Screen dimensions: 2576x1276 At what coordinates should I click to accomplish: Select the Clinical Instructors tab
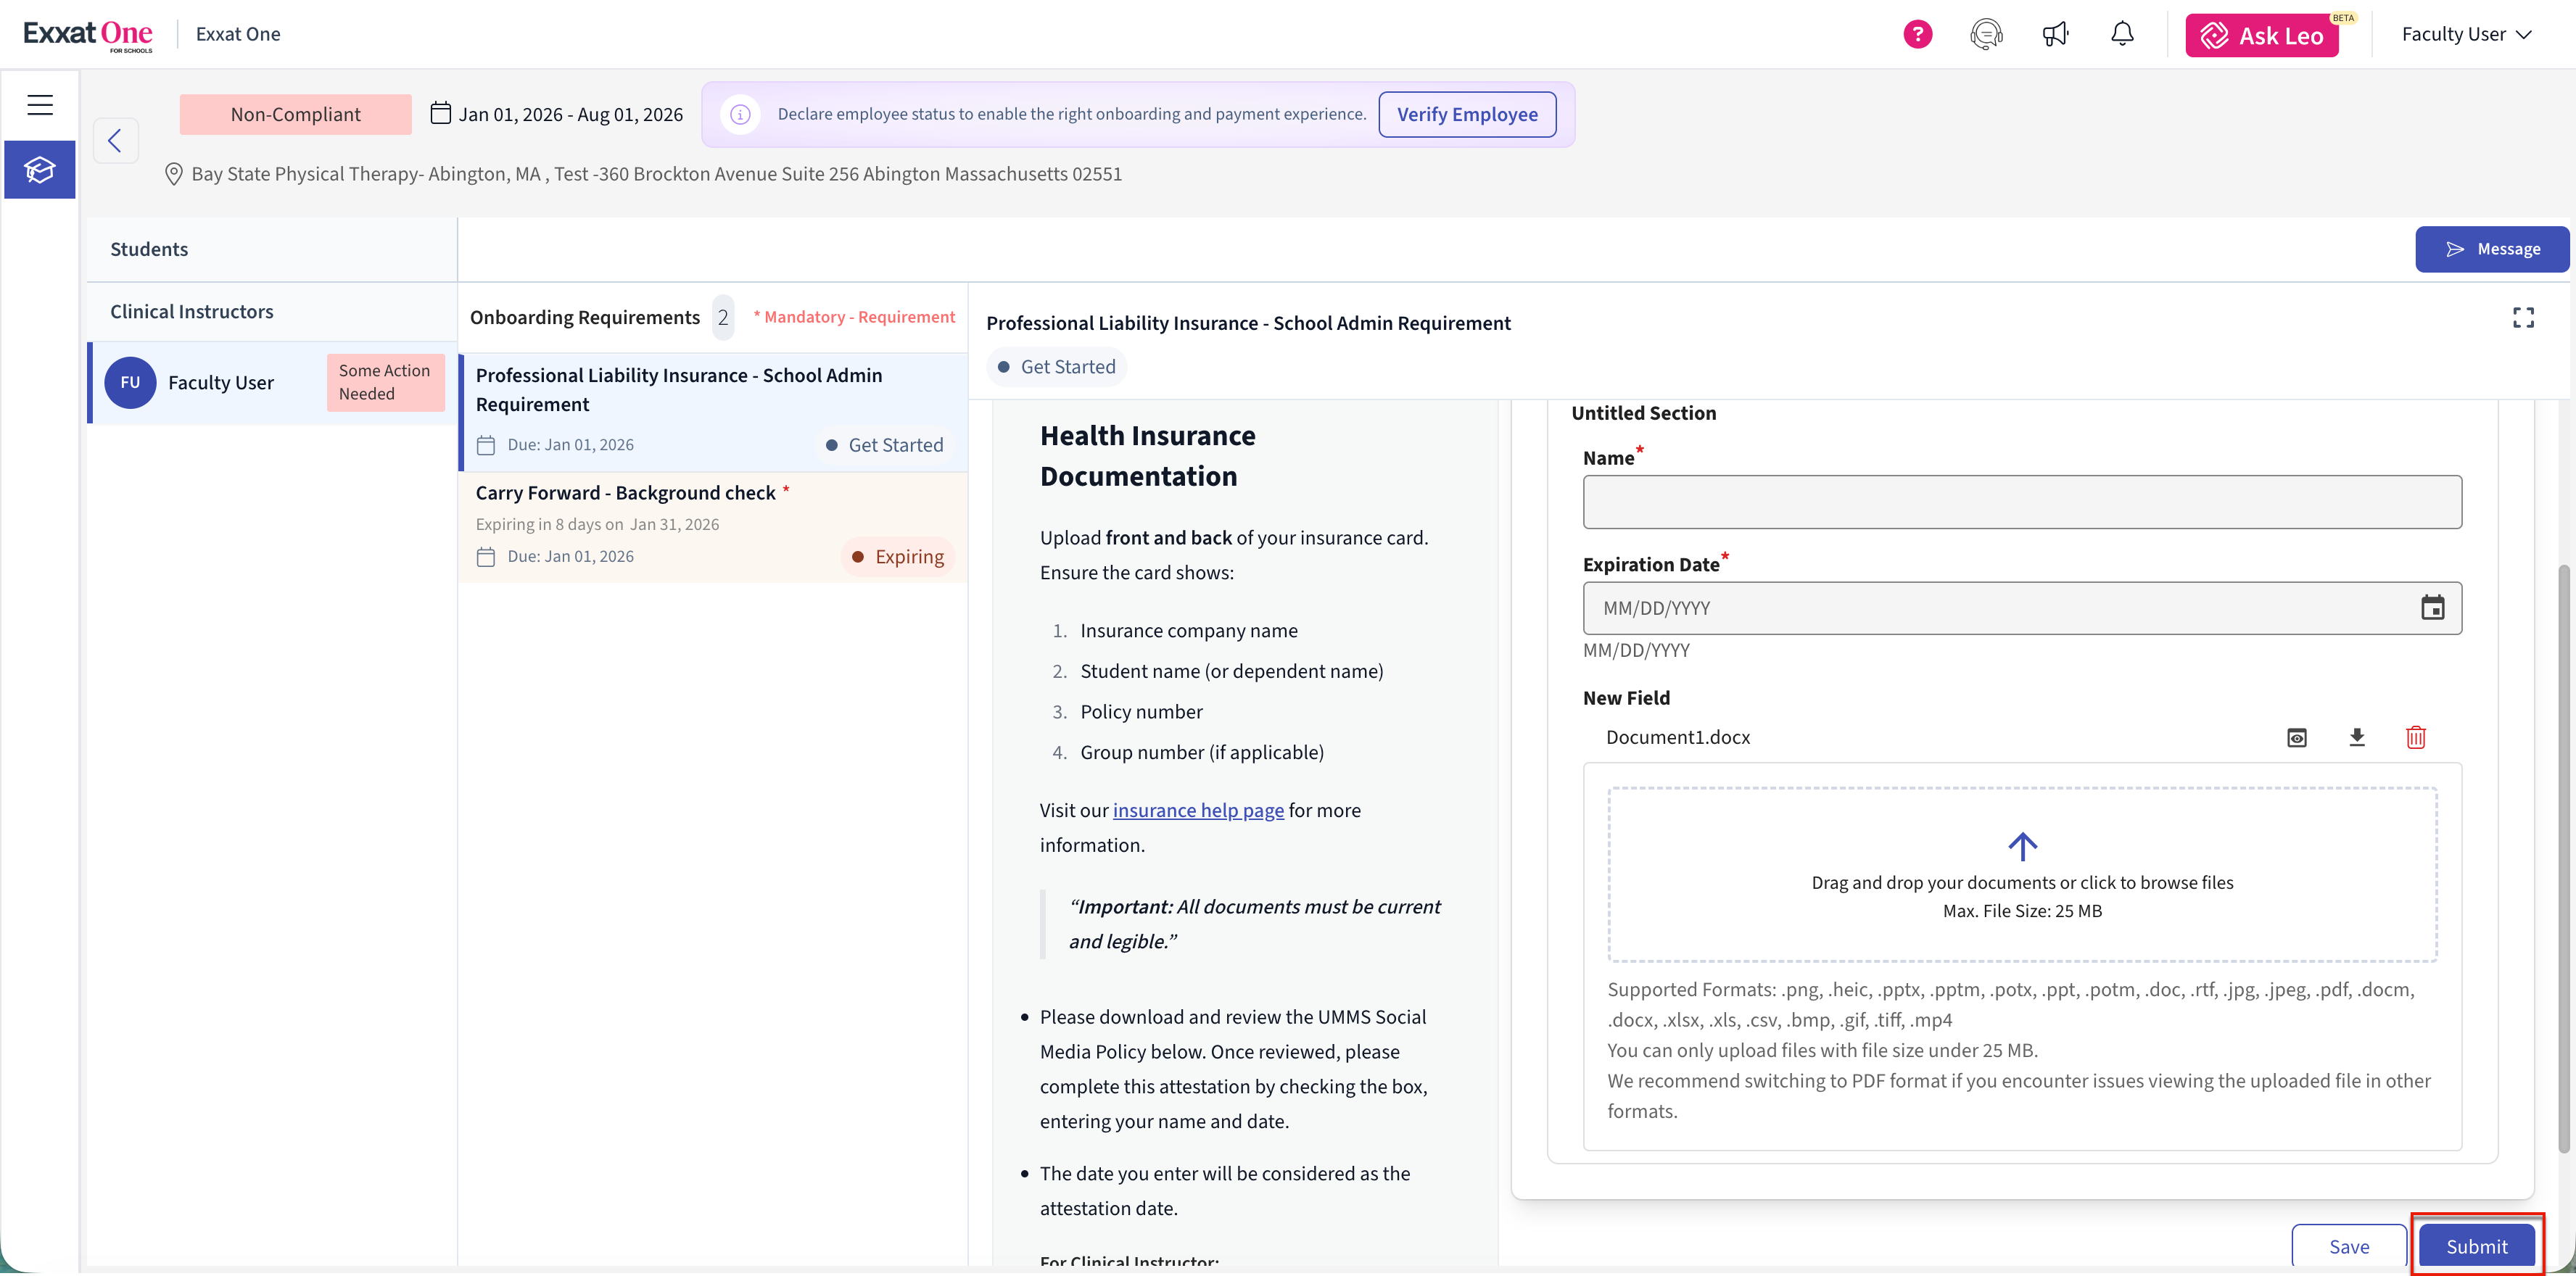point(191,312)
